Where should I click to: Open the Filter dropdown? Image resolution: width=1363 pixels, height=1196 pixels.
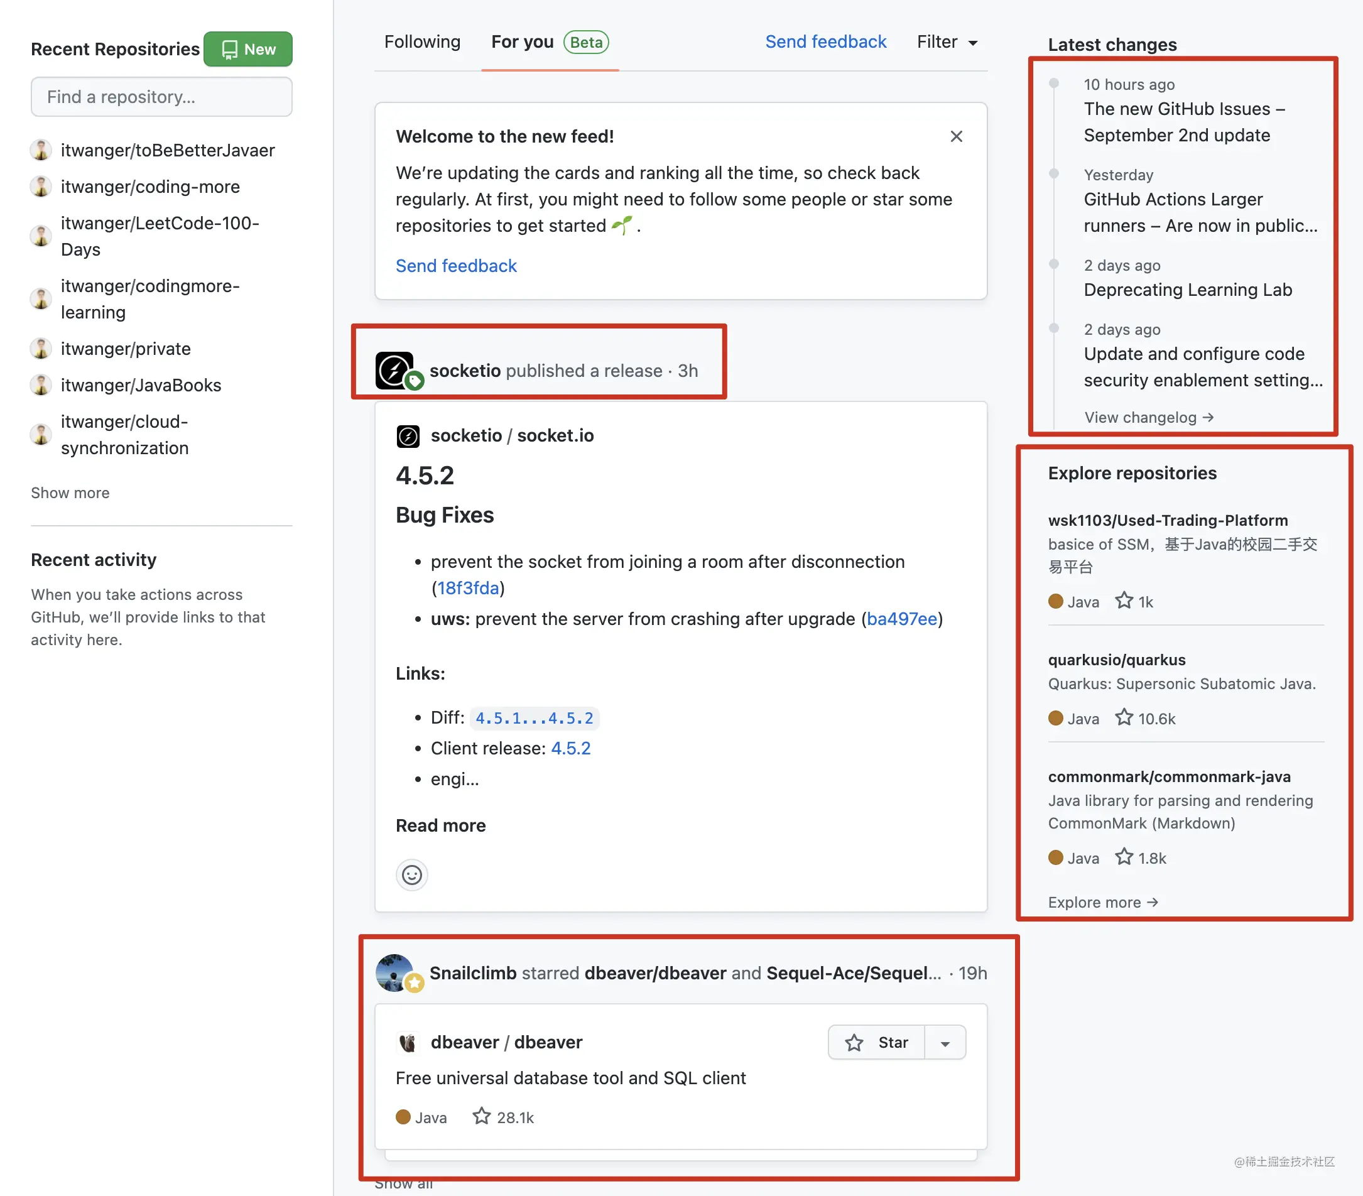947,42
